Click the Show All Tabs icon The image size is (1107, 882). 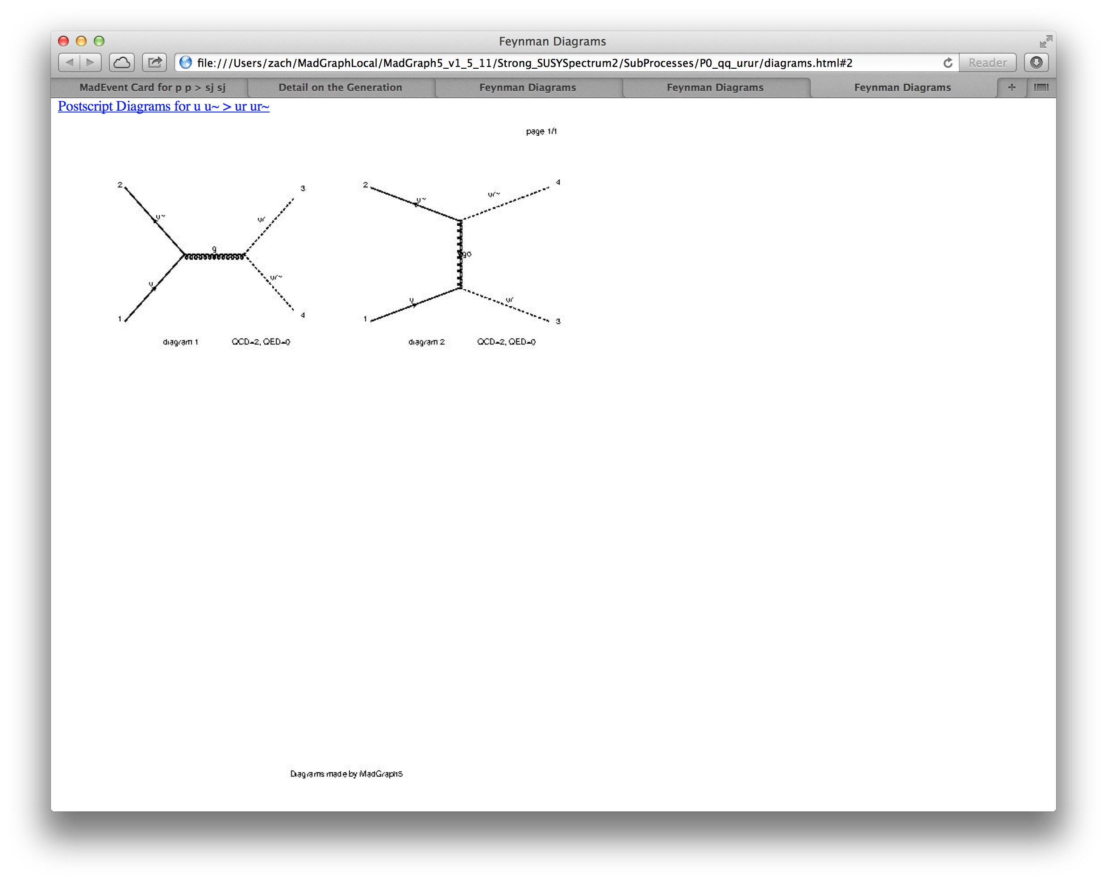click(x=1041, y=87)
